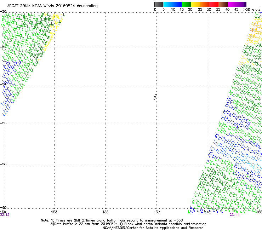Click the red 30–35 knots legend segment
The image size is (262, 230).
[x=214, y=4]
